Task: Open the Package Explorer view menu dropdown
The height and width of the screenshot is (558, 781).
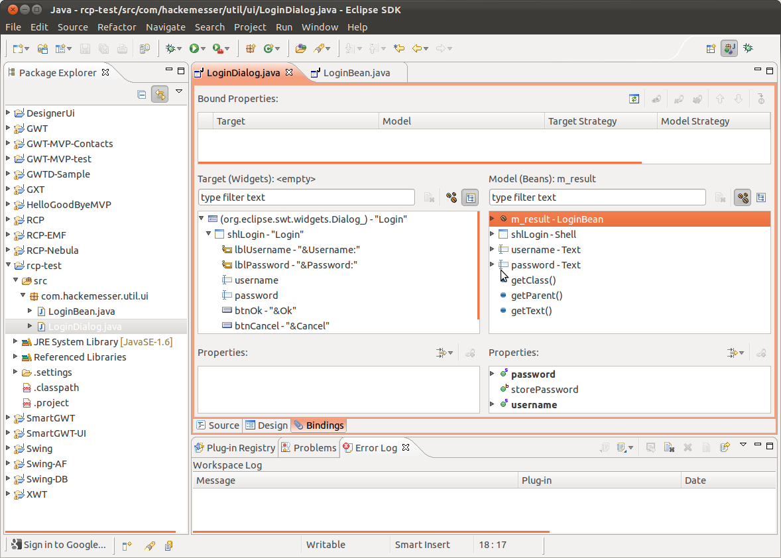Action: [179, 91]
